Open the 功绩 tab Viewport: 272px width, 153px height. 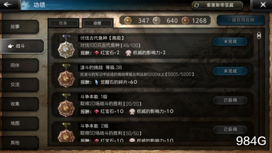(x=97, y=23)
